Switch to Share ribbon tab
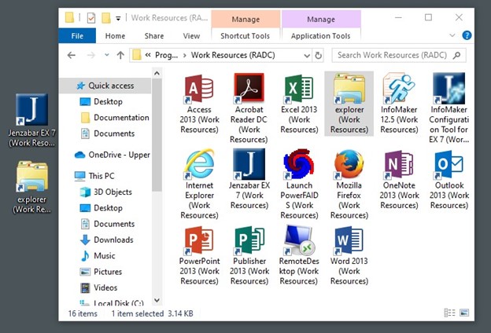 tap(153, 35)
